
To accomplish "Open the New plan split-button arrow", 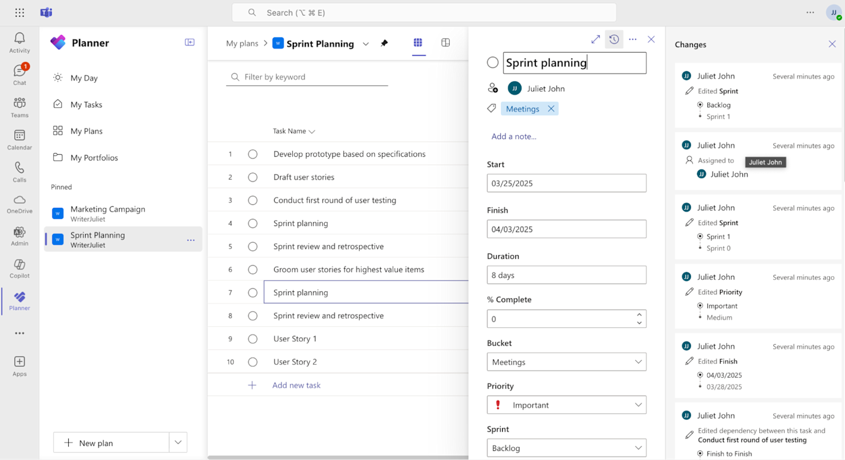I will tap(178, 443).
